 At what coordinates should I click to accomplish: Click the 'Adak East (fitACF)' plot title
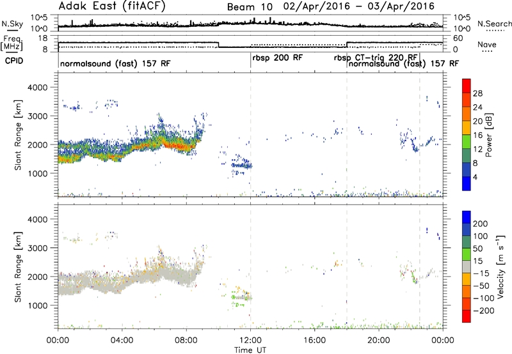coord(112,6)
